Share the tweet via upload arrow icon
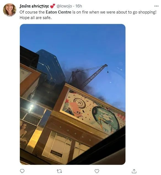The height and width of the screenshot is (175, 161). point(134,171)
